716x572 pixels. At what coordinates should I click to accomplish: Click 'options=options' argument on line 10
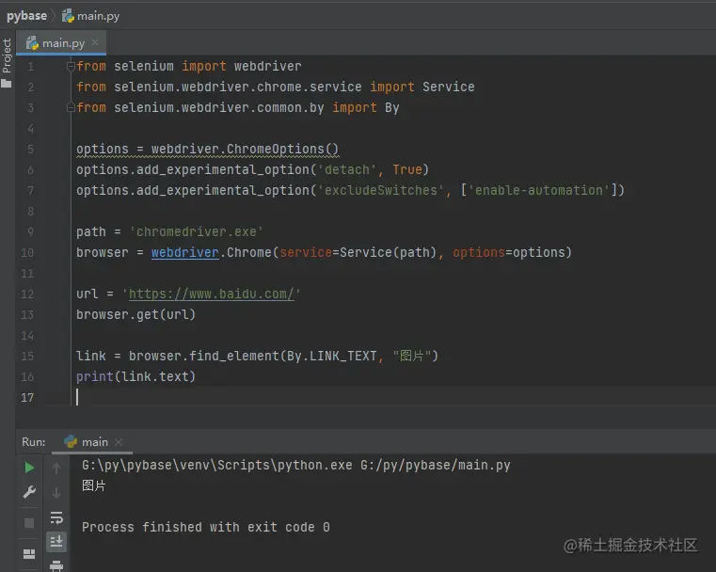click(508, 252)
